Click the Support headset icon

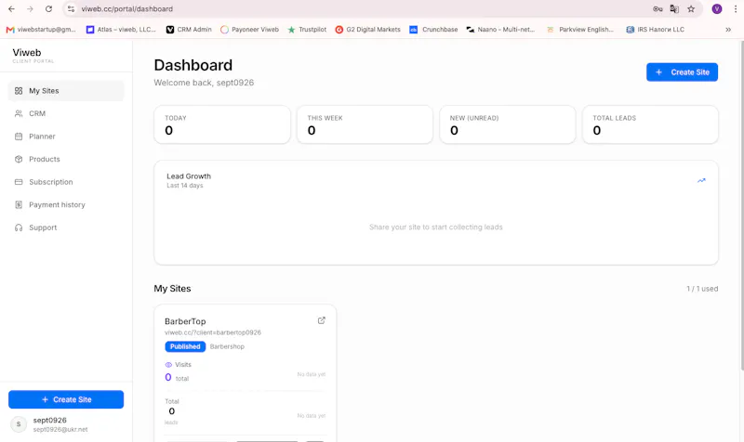[x=19, y=227]
